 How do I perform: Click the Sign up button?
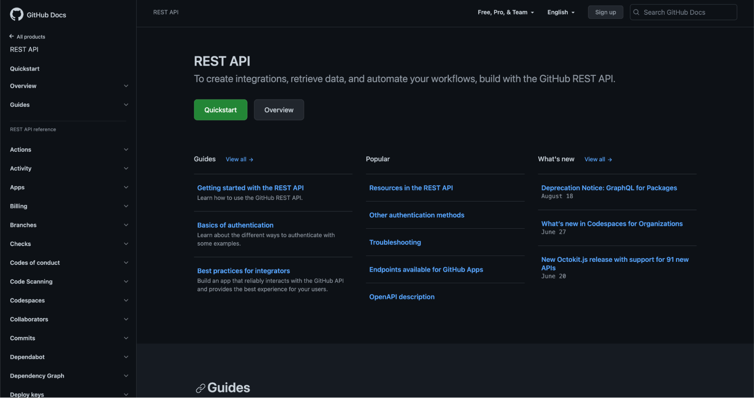[x=605, y=12]
